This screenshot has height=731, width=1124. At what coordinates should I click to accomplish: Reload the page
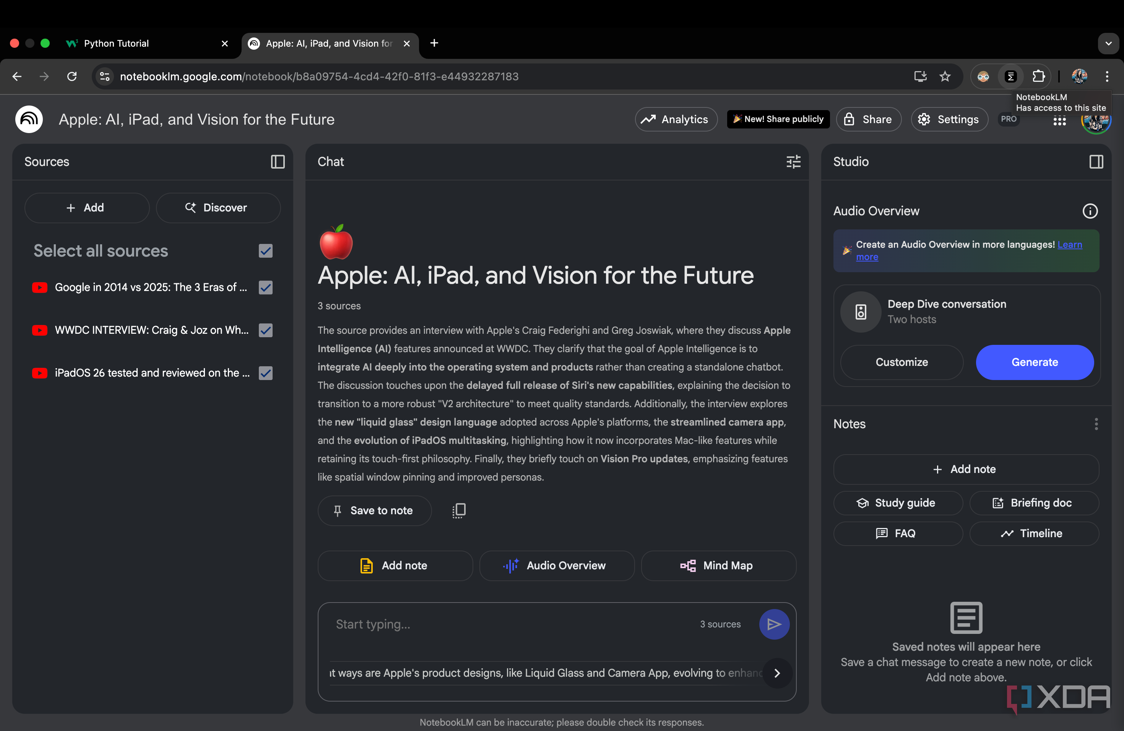click(x=72, y=76)
